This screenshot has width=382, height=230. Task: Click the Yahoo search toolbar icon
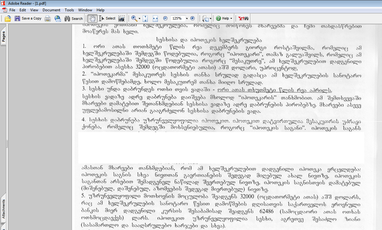pos(243,19)
